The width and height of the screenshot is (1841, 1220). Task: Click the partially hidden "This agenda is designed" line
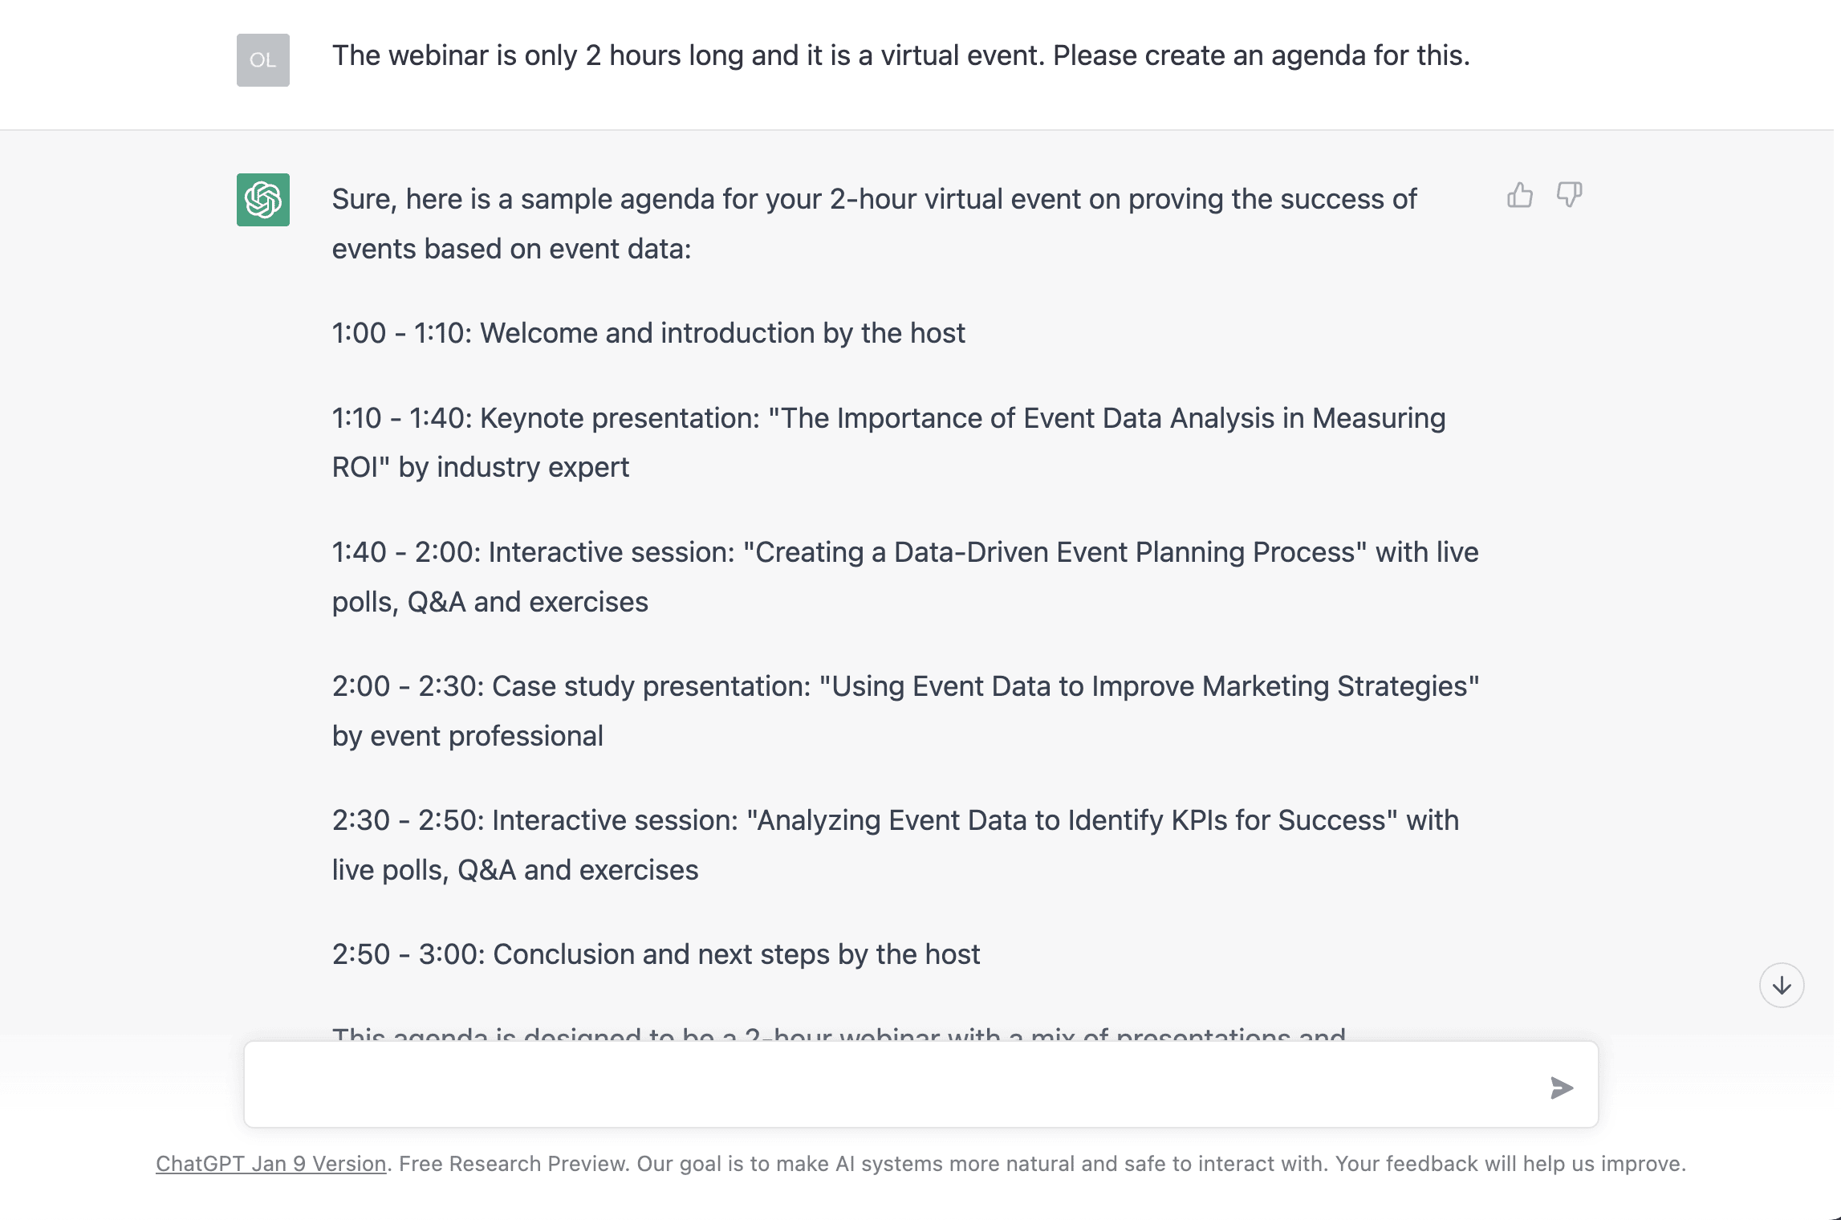point(839,1034)
